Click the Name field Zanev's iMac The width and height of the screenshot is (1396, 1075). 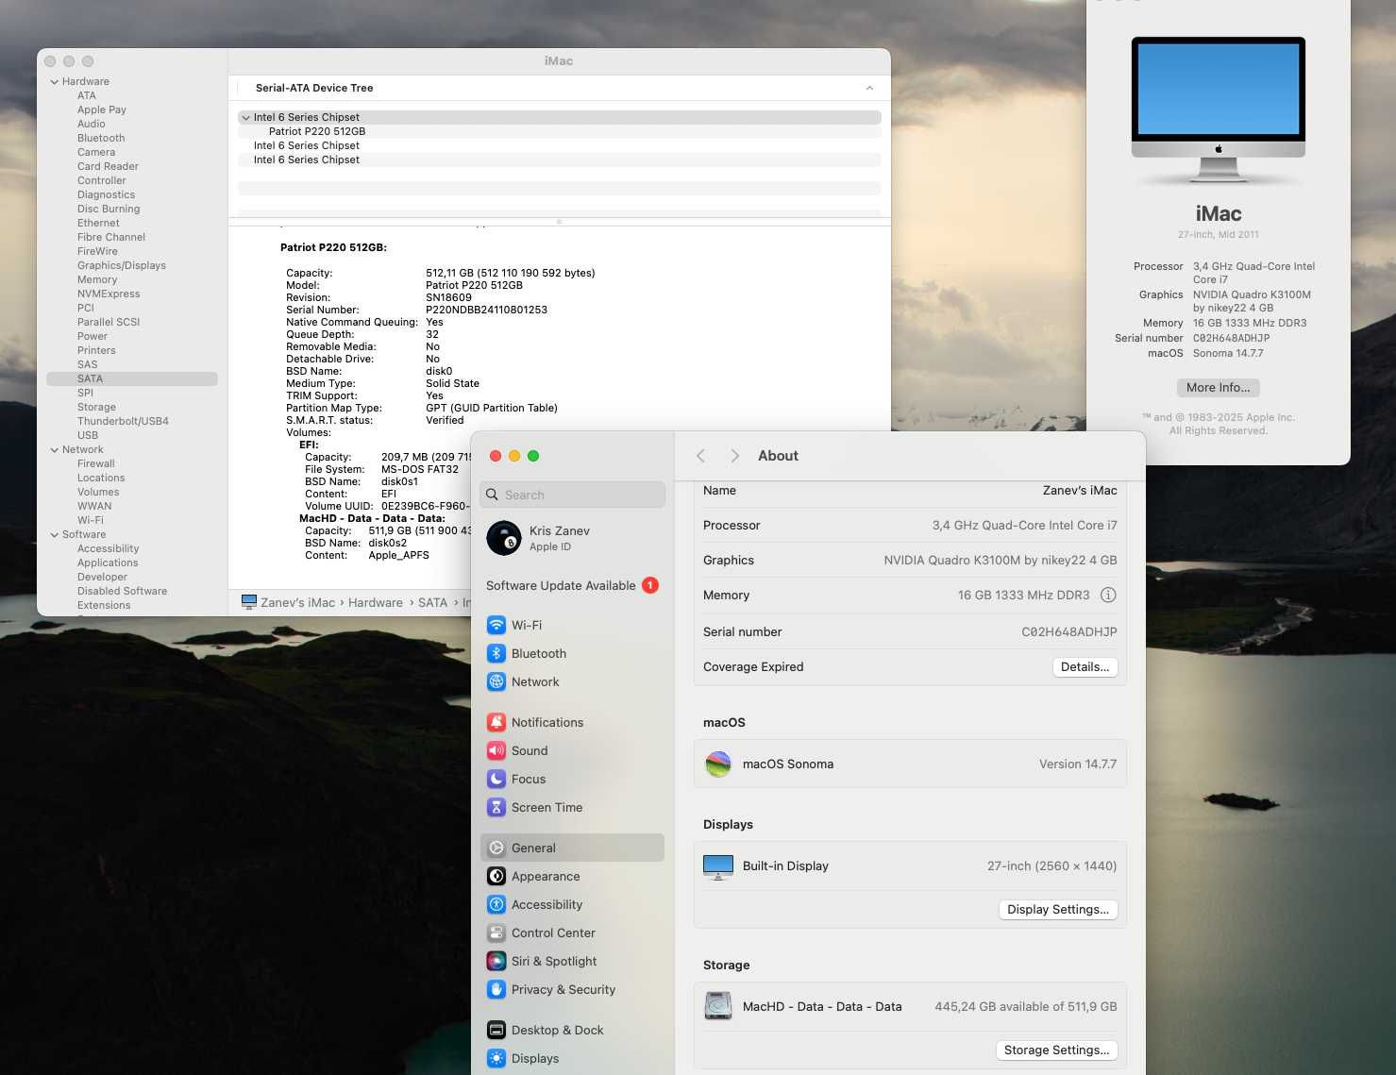point(1080,490)
